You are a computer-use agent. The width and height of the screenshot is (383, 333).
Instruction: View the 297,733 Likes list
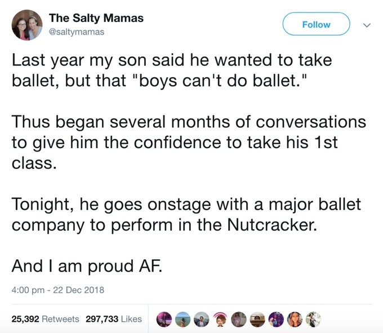(114, 319)
